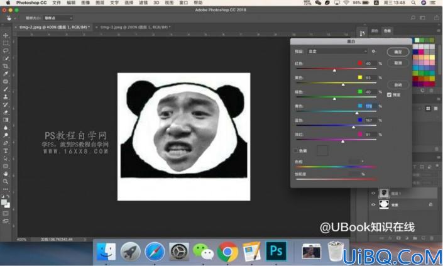Select the Spot Healing tool
The height and width of the screenshot is (266, 443).
[x=6, y=81]
